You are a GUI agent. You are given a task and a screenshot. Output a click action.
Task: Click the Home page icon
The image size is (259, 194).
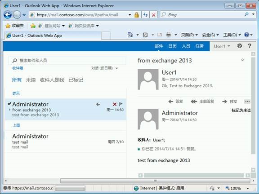[130, 35]
